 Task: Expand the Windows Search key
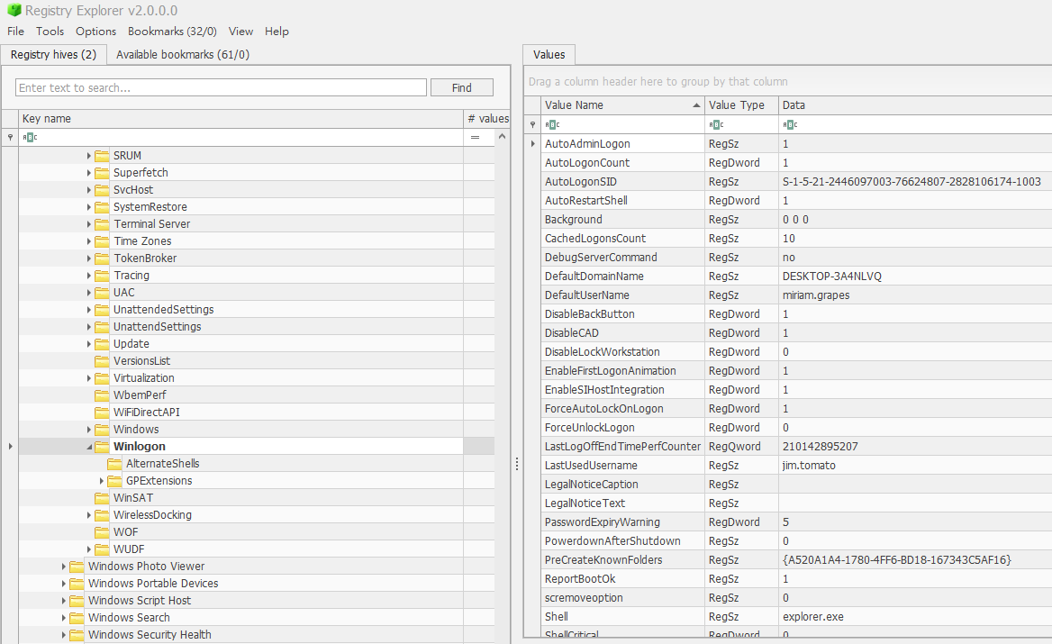click(64, 618)
